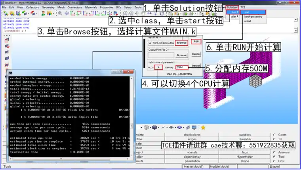Click the Import green arrow icon
301x170 pixels.
(24, 13)
